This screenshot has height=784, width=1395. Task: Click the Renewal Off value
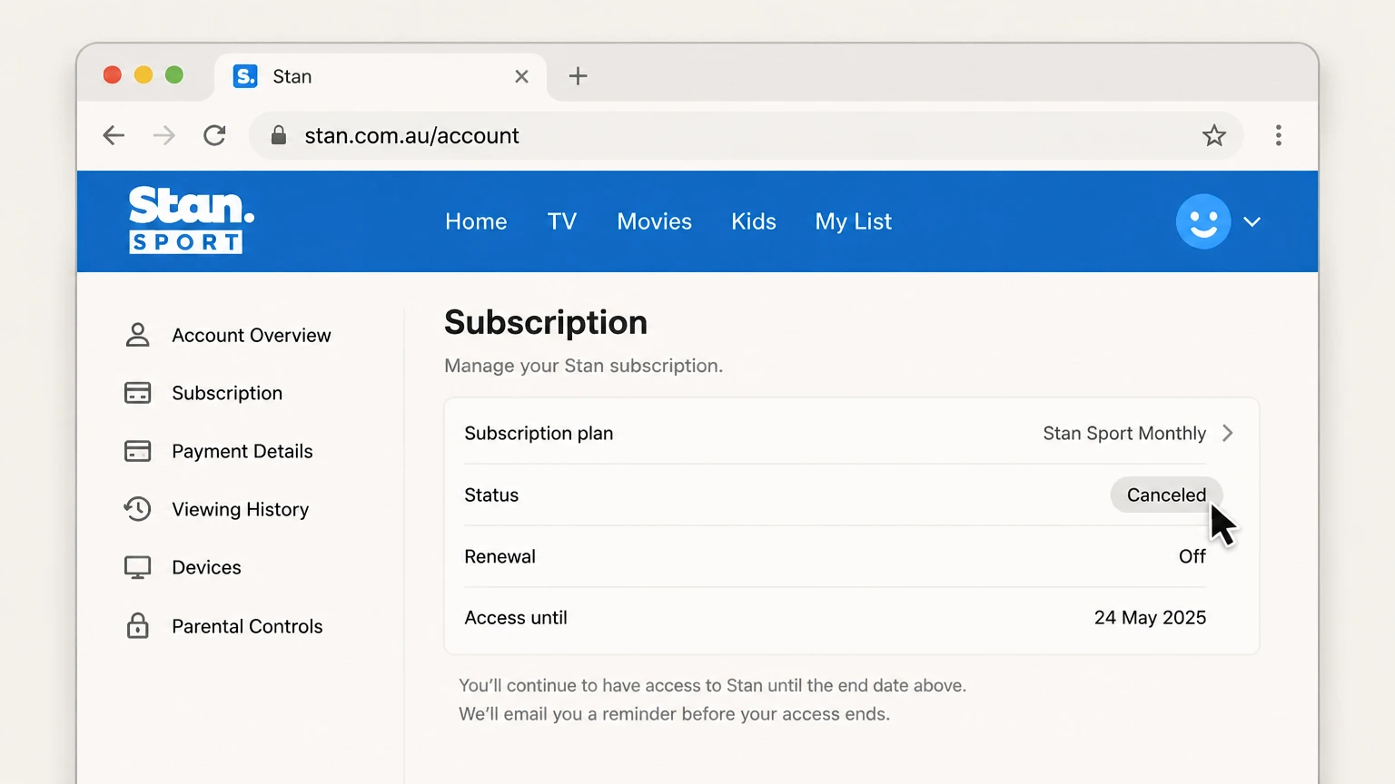[x=1192, y=556]
